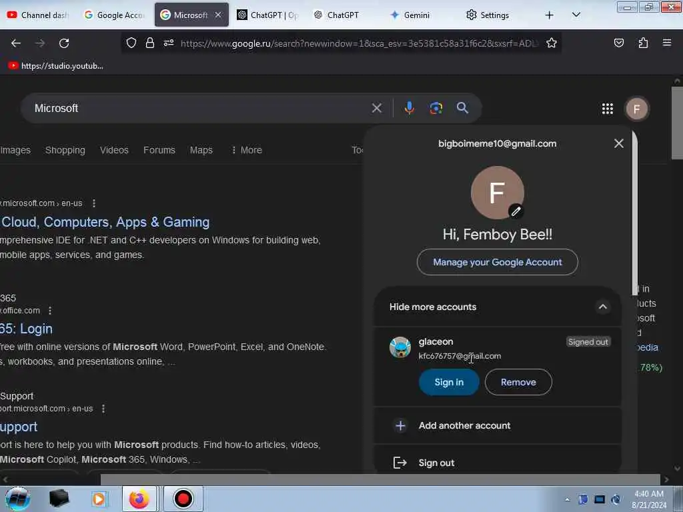Reload the current page
This screenshot has width=683, height=512.
coord(64,43)
